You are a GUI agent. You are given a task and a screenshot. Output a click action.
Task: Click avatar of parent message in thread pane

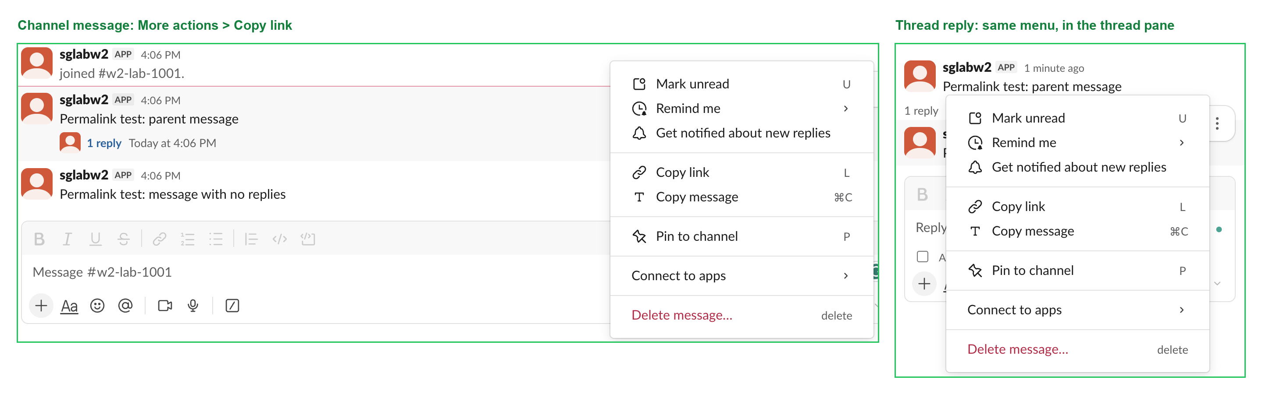(x=920, y=76)
